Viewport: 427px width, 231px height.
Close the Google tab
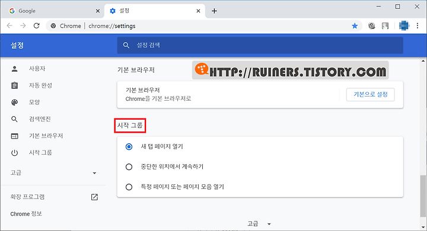[x=98, y=11]
